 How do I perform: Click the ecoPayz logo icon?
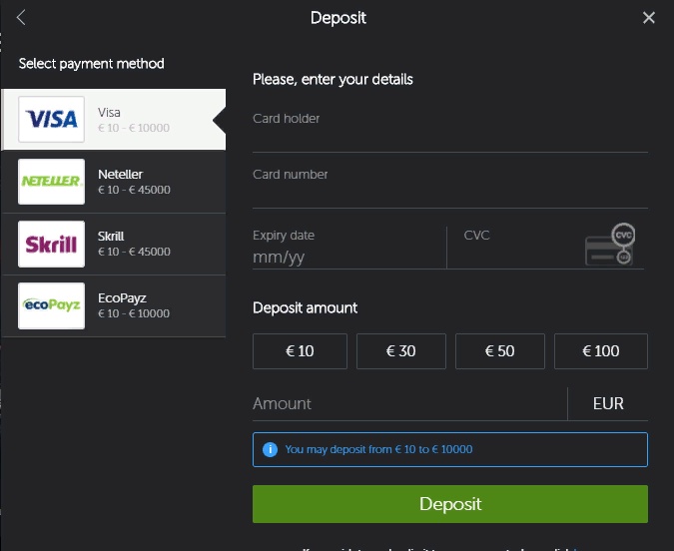[51, 305]
